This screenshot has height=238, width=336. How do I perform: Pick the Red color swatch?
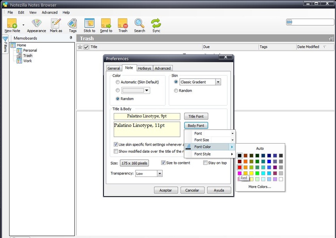click(x=239, y=167)
